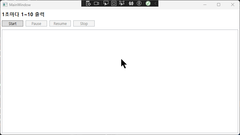Collapse the debug toolbar with the chevron

[155, 3]
